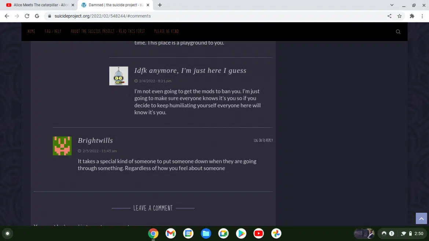Expand the tab search dropdown chevron
Viewport: 429px width, 241px height.
click(x=392, y=5)
